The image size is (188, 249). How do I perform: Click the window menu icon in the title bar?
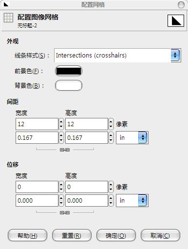(6, 4)
